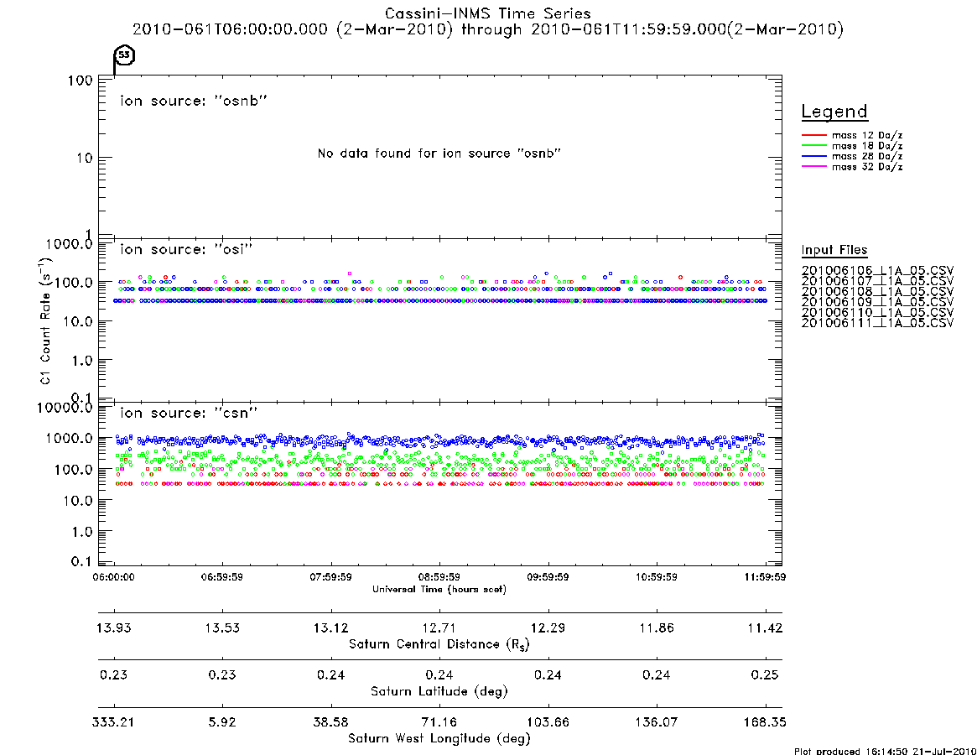The height and width of the screenshot is (755, 977).
Task: Click the 103.66 longitude value
Action: point(548,722)
